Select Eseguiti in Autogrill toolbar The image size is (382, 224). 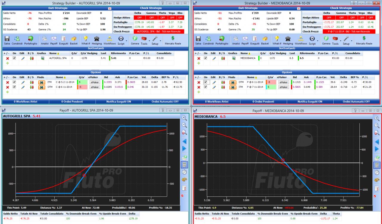pyautogui.click(x=64, y=40)
